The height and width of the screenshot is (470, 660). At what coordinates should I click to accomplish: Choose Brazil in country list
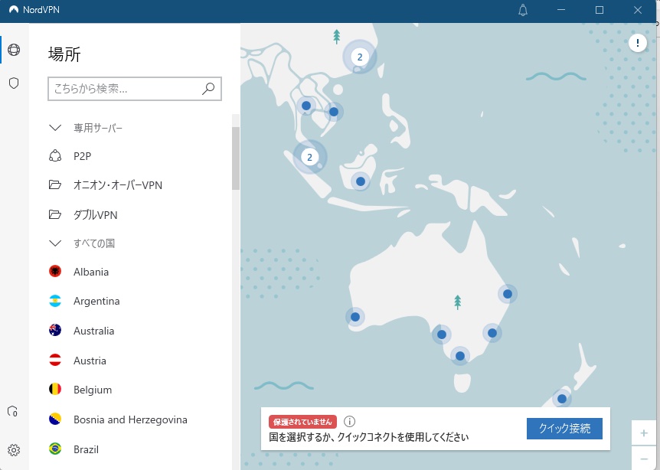pyautogui.click(x=86, y=449)
